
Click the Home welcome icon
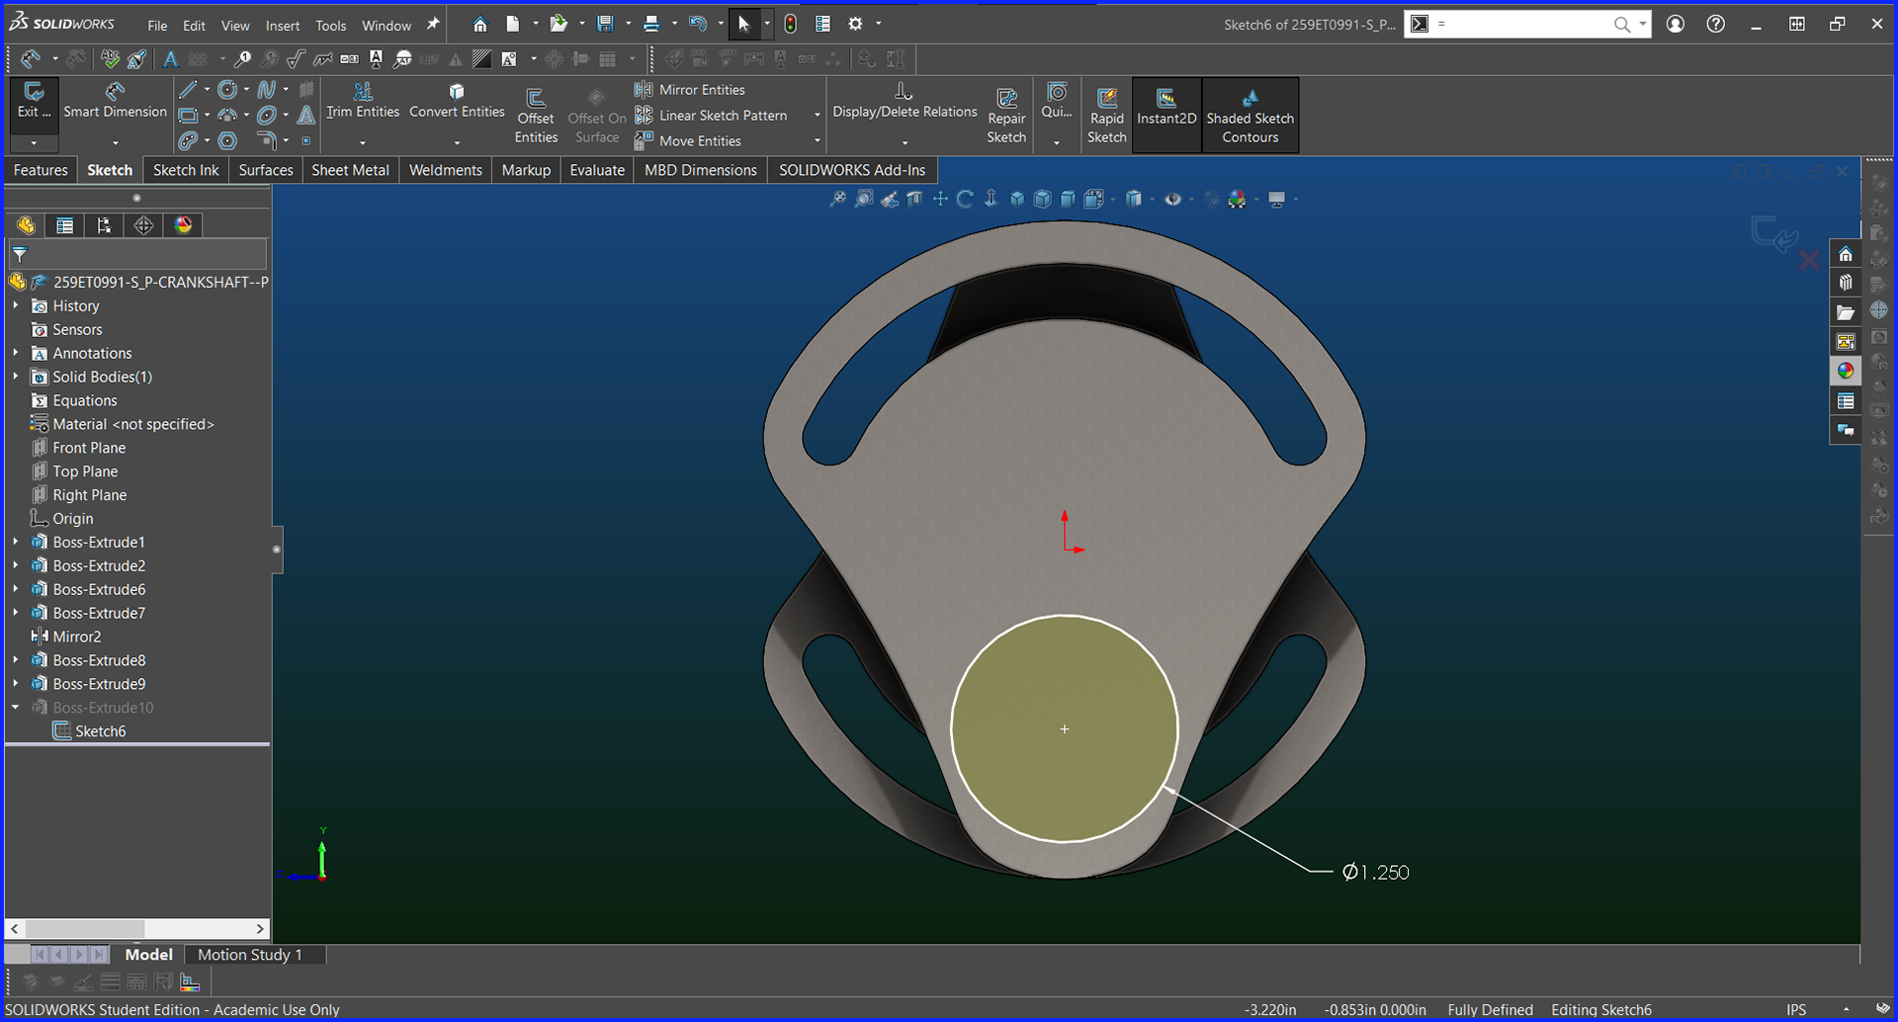click(x=479, y=24)
